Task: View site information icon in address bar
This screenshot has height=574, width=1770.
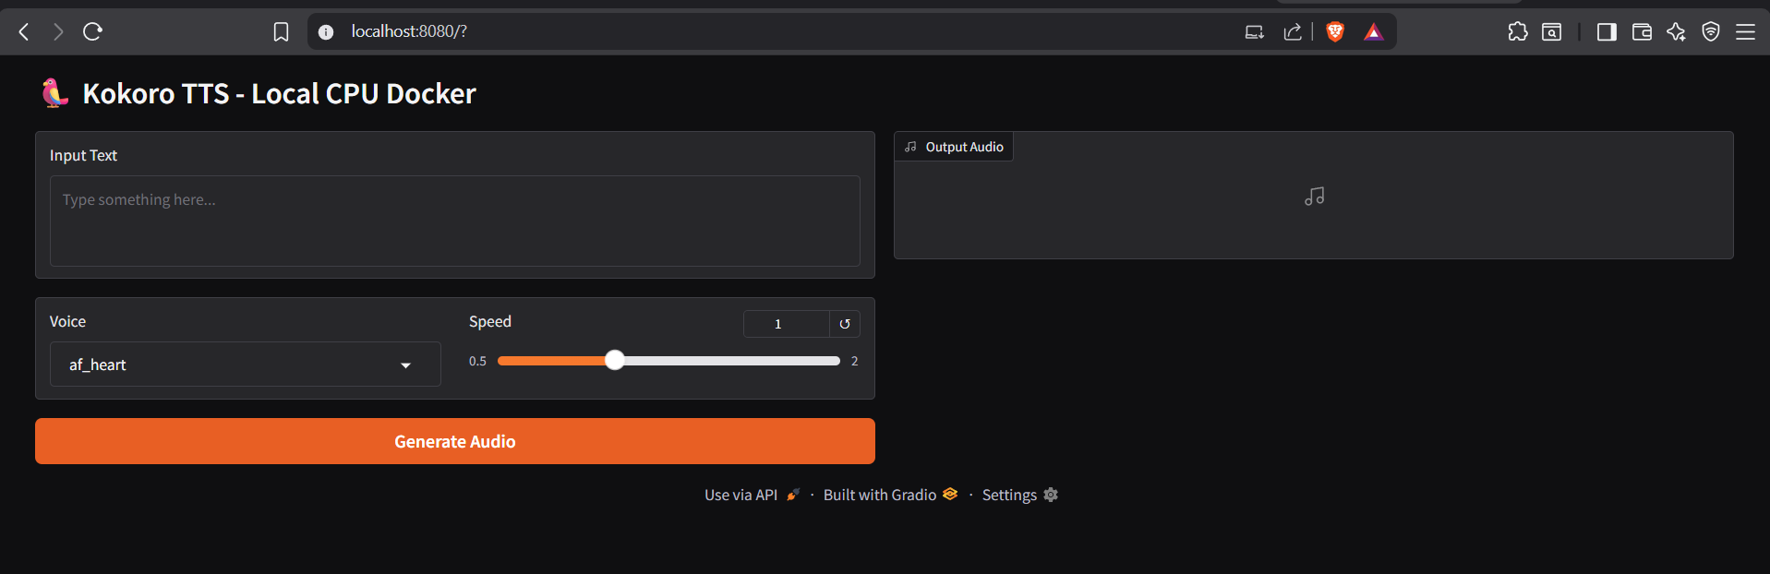Action: click(326, 32)
